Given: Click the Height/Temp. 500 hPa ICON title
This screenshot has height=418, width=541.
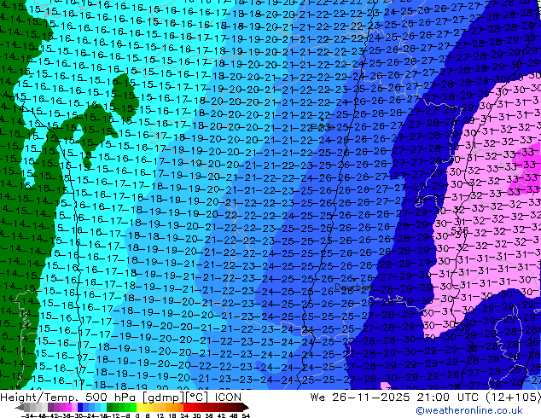Looking at the screenshot, I should 121,398.
